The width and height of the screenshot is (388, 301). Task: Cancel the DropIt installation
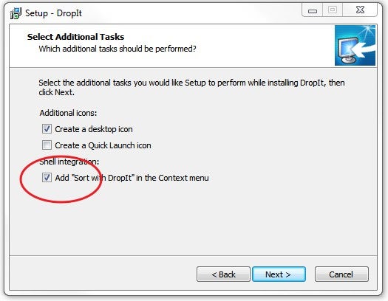pyautogui.click(x=341, y=274)
